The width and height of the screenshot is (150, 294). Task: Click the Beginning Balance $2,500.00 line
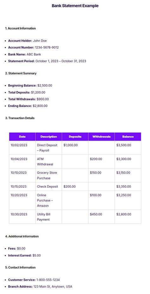pos(30,85)
